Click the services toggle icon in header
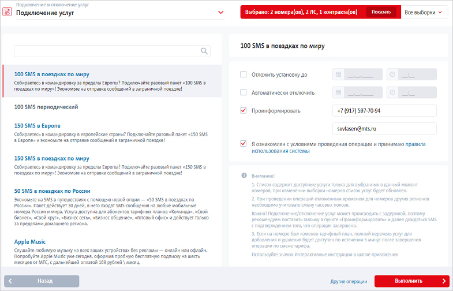Image resolution: width=453 pixels, height=291 pixels. (7, 12)
